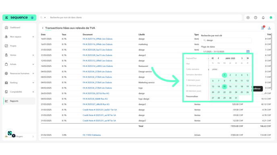The height and width of the screenshot is (155, 277).
Task: Click the Restaurant label cell
Action: 143,66
